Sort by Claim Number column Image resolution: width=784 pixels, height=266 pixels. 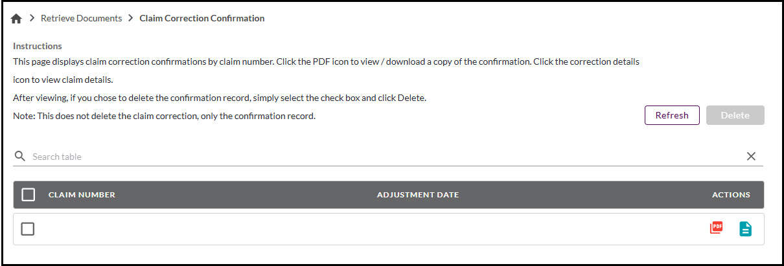tap(82, 195)
